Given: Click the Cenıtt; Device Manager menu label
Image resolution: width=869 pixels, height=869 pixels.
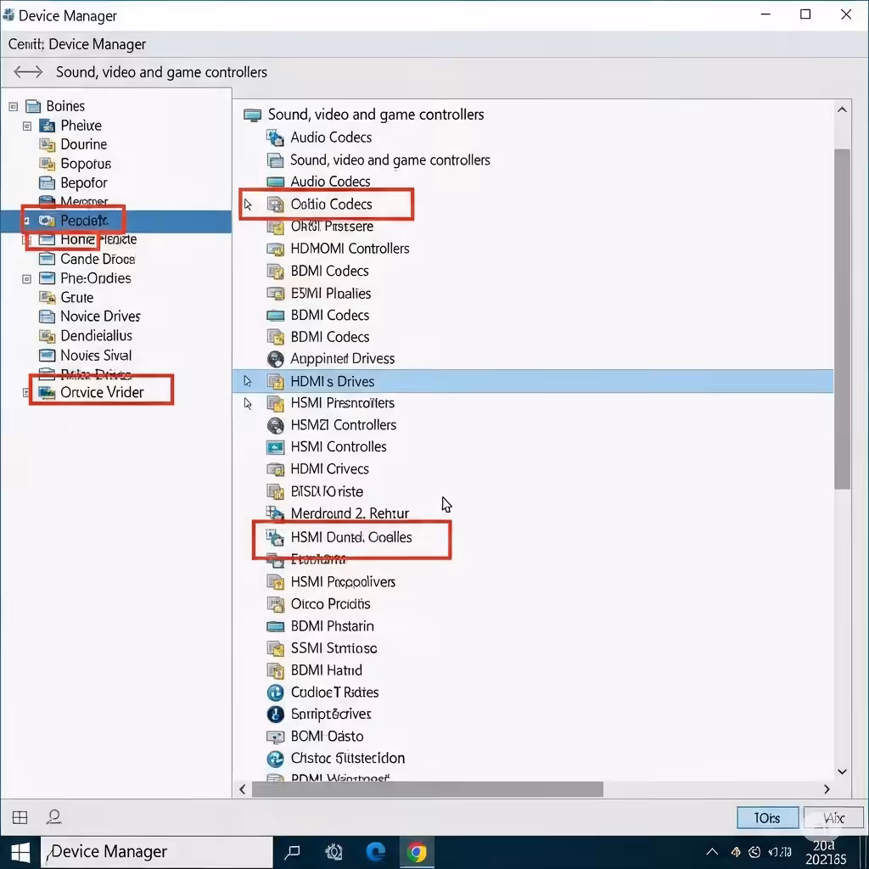Looking at the screenshot, I should click(x=77, y=44).
